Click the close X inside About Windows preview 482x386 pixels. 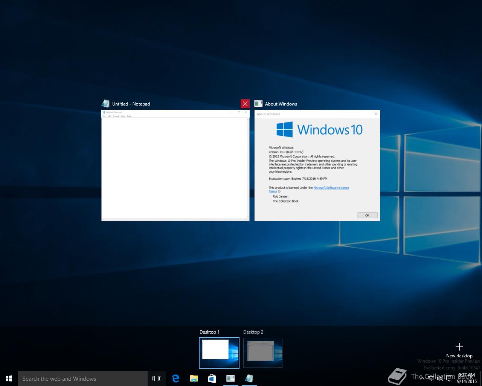(375, 114)
